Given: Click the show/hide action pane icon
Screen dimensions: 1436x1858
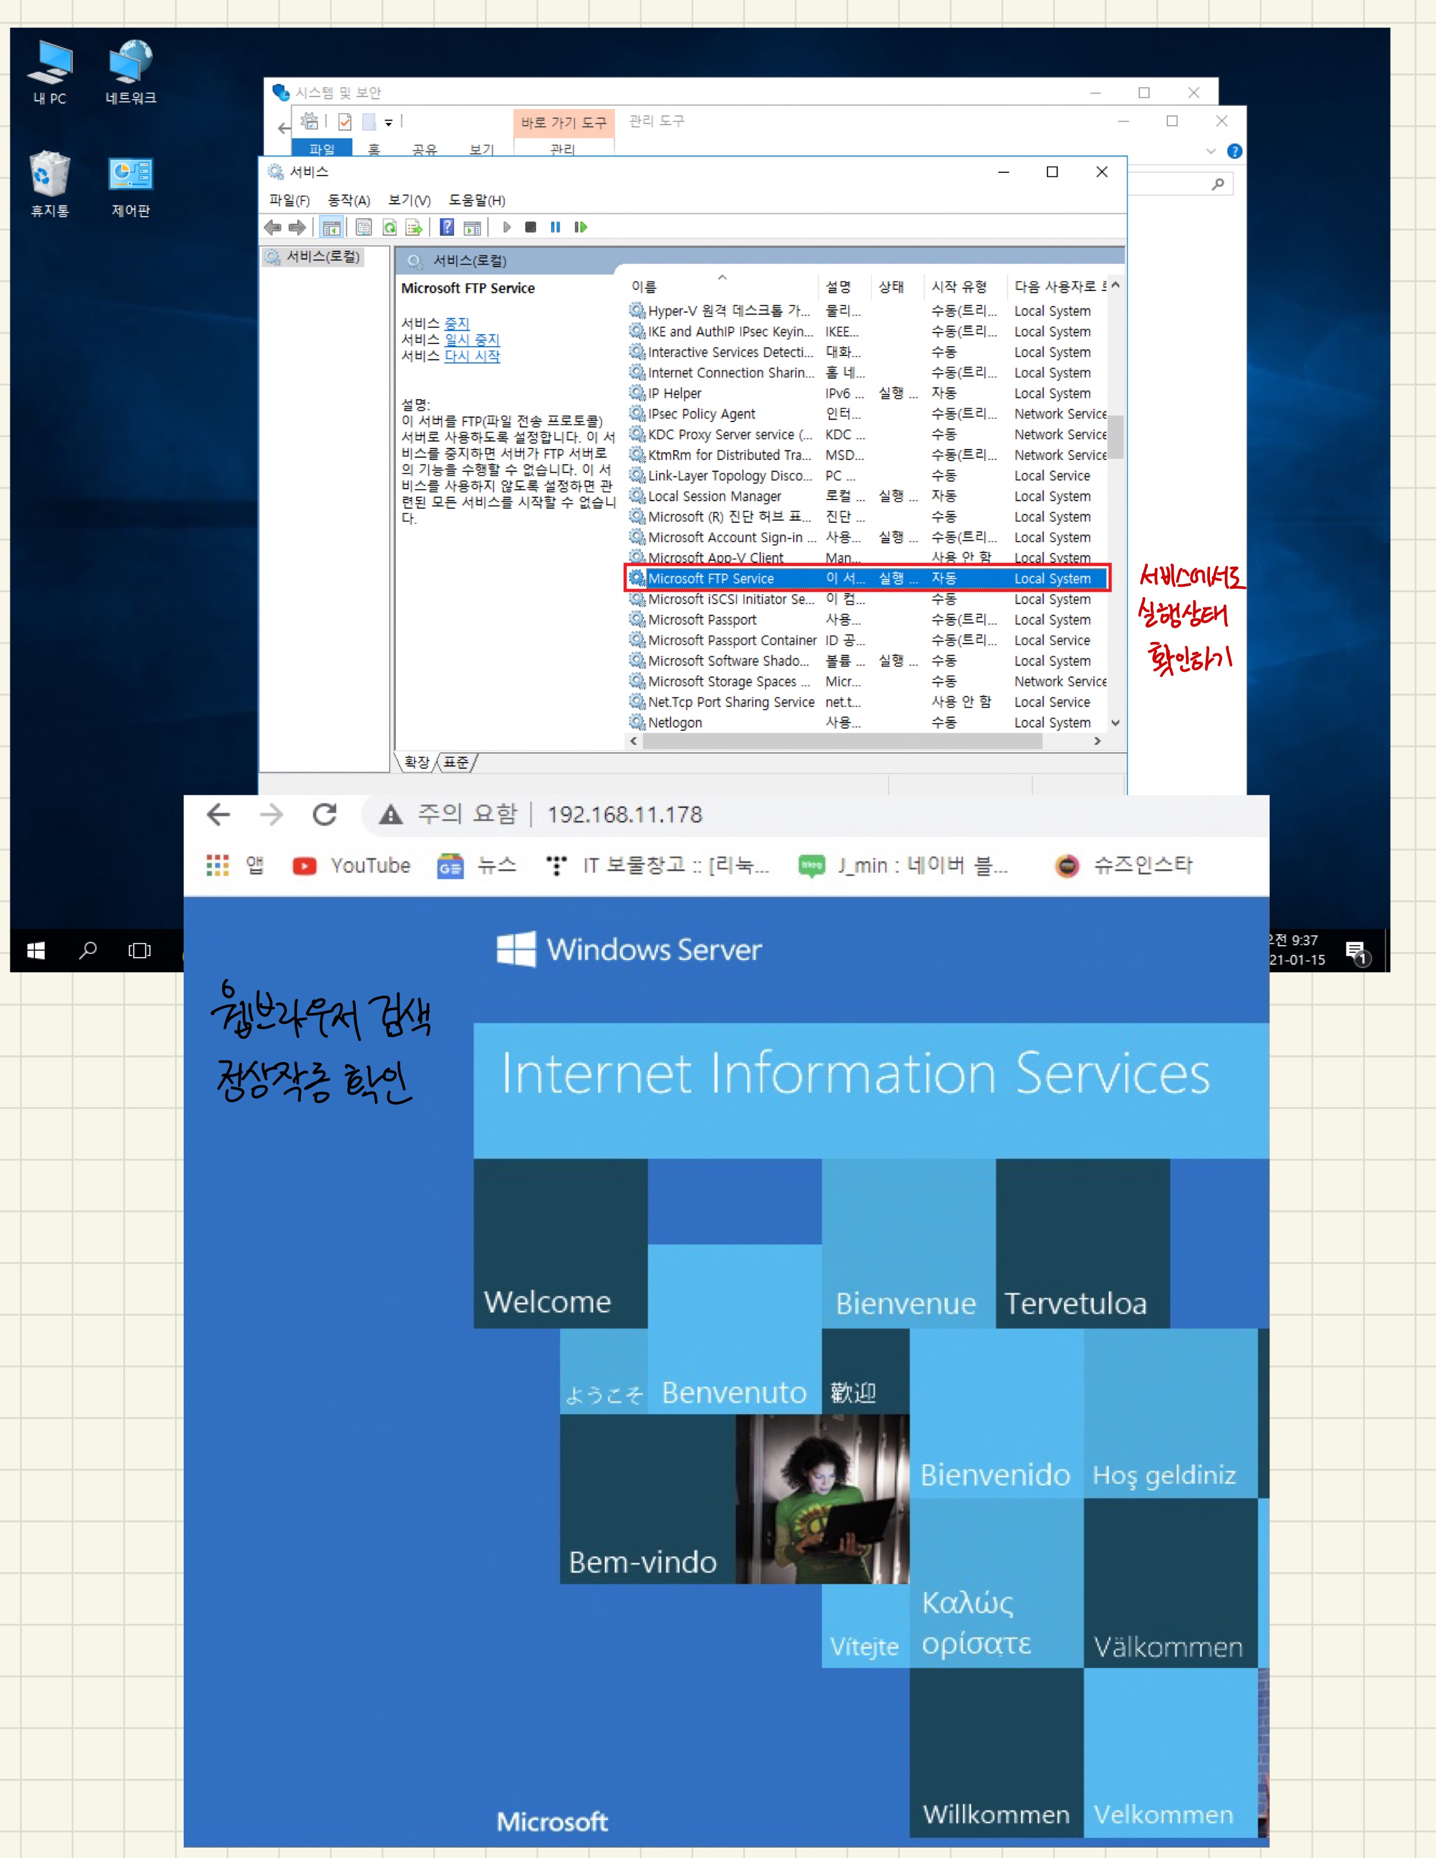Looking at the screenshot, I should (x=472, y=227).
